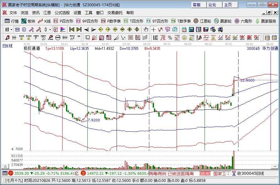Image resolution: width=280 pixels, height=185 pixels.
Task: Click the 论坛 forum button
Action: tap(213, 5)
